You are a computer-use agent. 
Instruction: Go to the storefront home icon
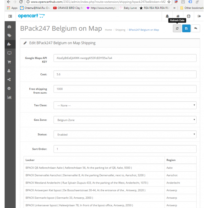[x=178, y=16]
